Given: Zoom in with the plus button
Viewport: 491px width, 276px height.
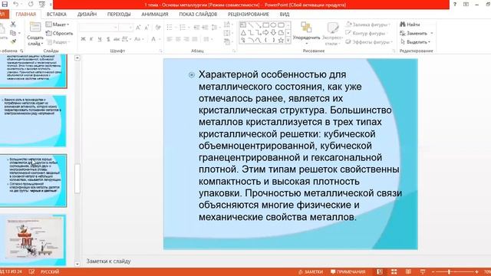Looking at the screenshot, I should click(476, 271).
